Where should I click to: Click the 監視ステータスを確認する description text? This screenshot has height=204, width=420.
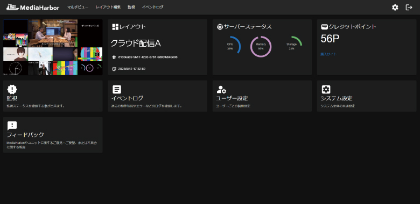coord(36,106)
